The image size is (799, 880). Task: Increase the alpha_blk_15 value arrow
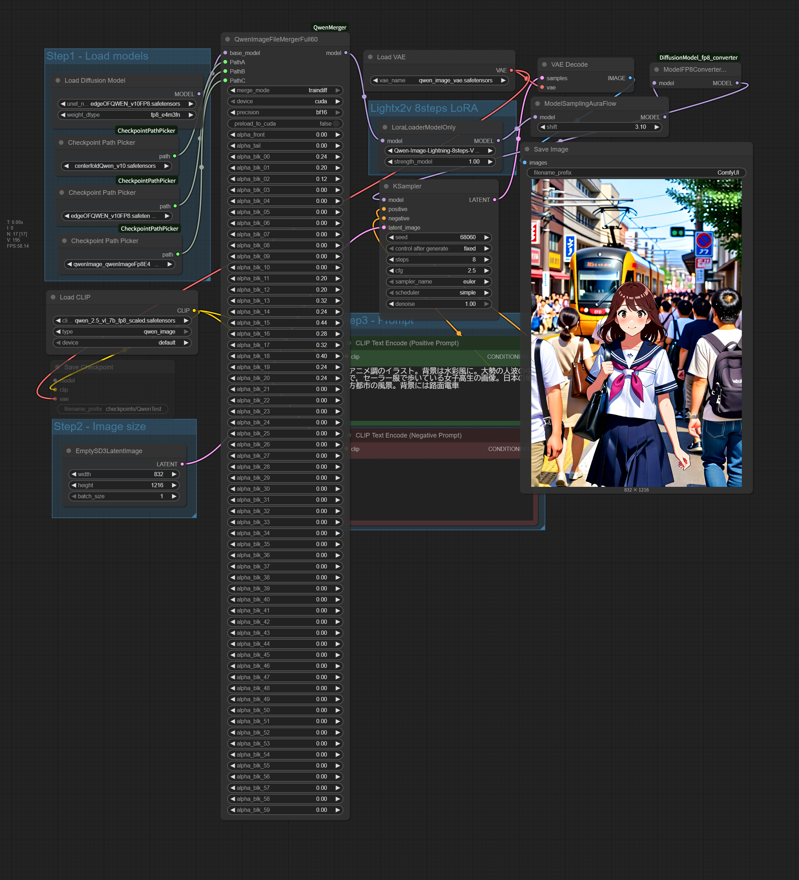(338, 323)
